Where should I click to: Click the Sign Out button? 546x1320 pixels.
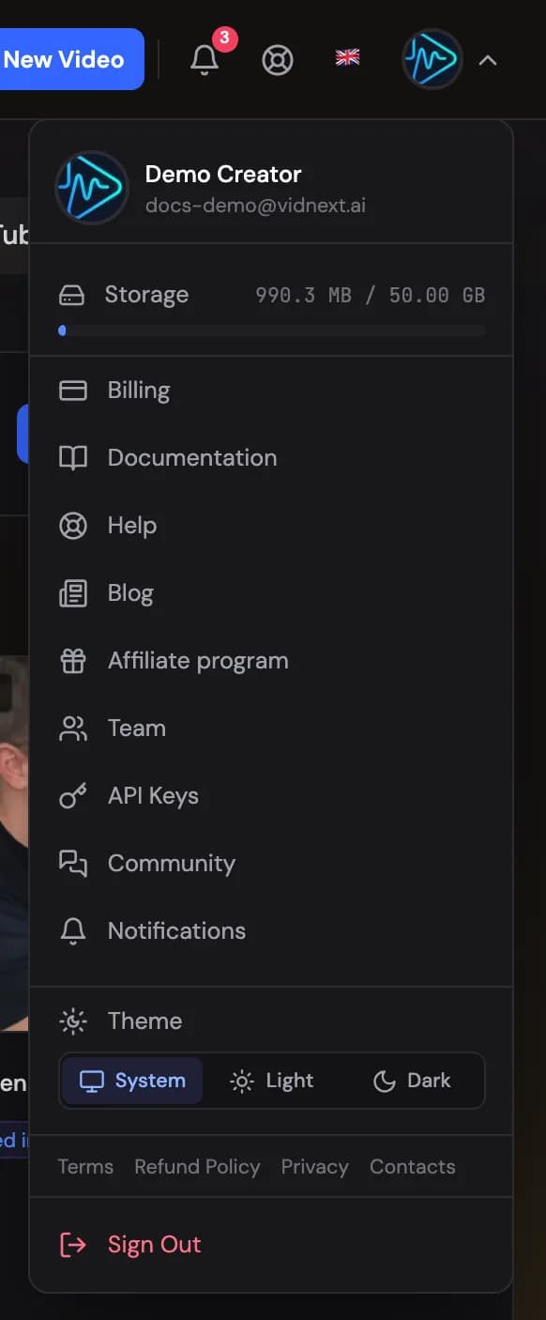pyautogui.click(x=271, y=1245)
